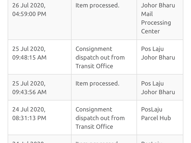
Task: Click the 08:31:13 PM time text
Action: tap(29, 118)
